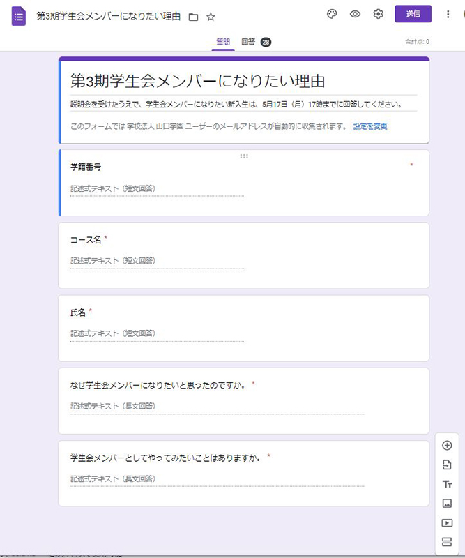The height and width of the screenshot is (558, 465).
Task: Click the long answer field under last question
Action: pyautogui.click(x=218, y=479)
